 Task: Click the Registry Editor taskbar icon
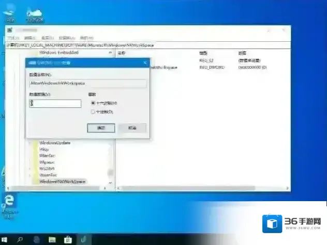(x=83, y=240)
